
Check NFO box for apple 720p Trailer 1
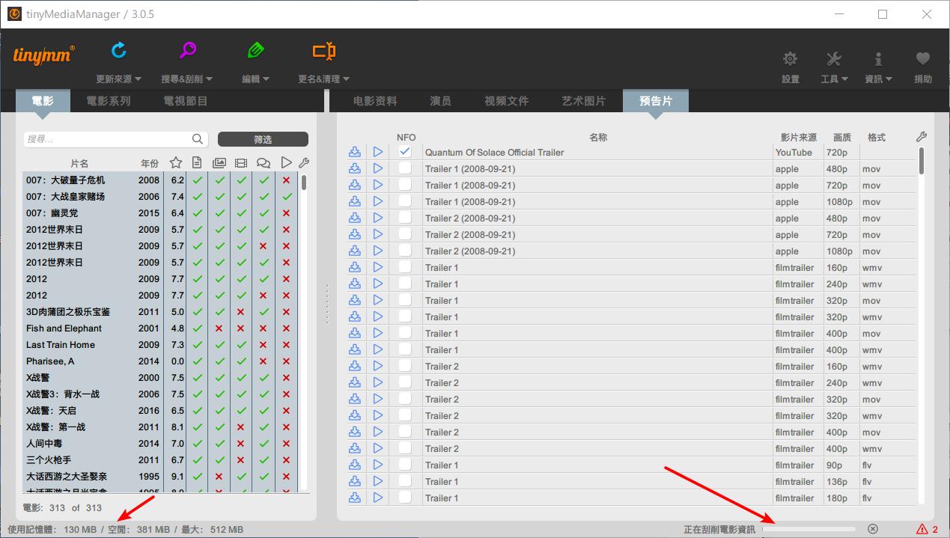click(x=405, y=185)
